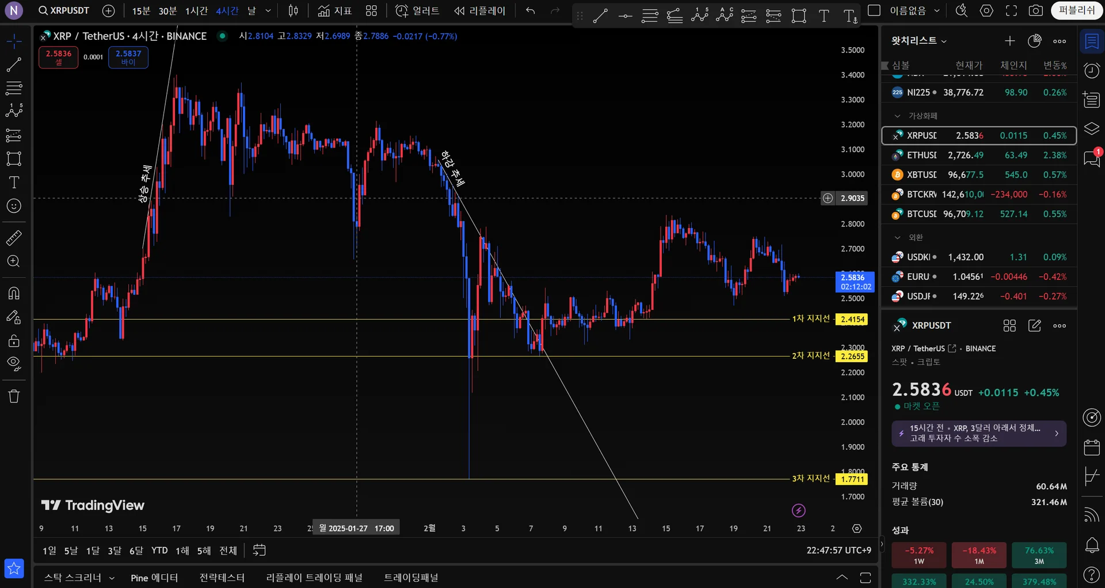1105x588 pixels.
Task: Activate the zoom in tool
Action: [14, 261]
